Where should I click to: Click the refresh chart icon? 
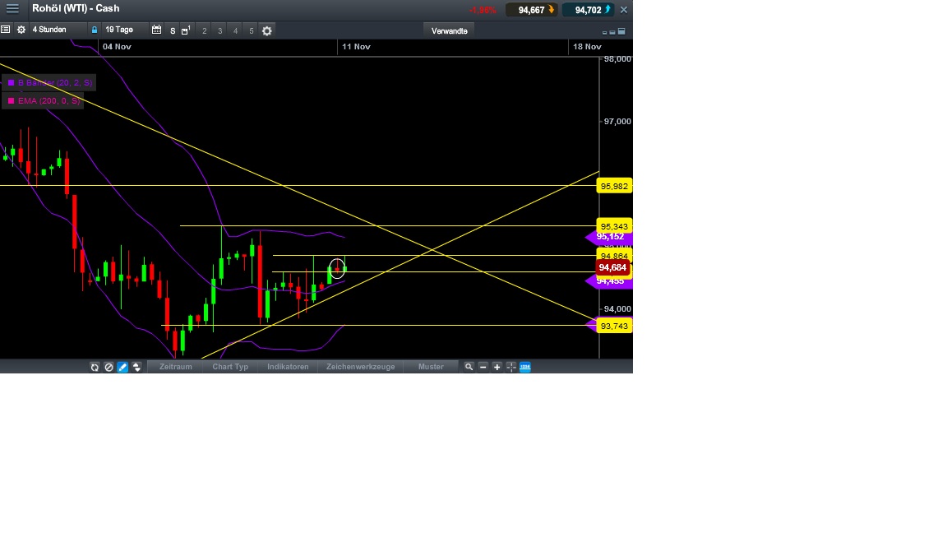[x=95, y=367]
